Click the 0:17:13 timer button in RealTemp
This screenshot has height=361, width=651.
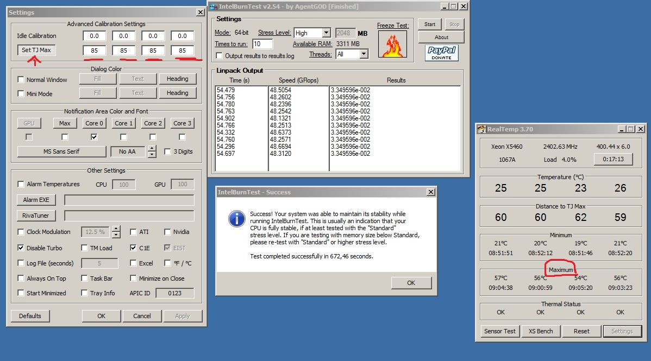[613, 159]
